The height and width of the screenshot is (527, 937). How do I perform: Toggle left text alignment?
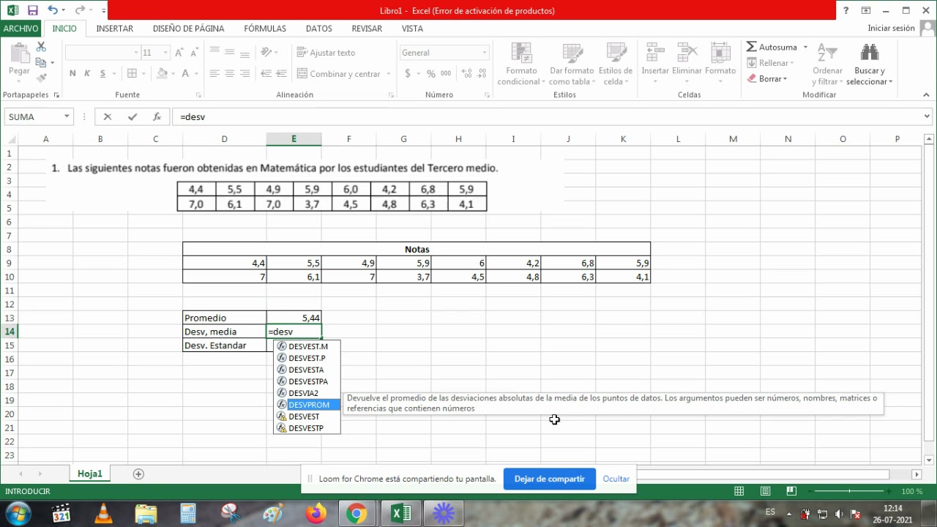click(214, 73)
